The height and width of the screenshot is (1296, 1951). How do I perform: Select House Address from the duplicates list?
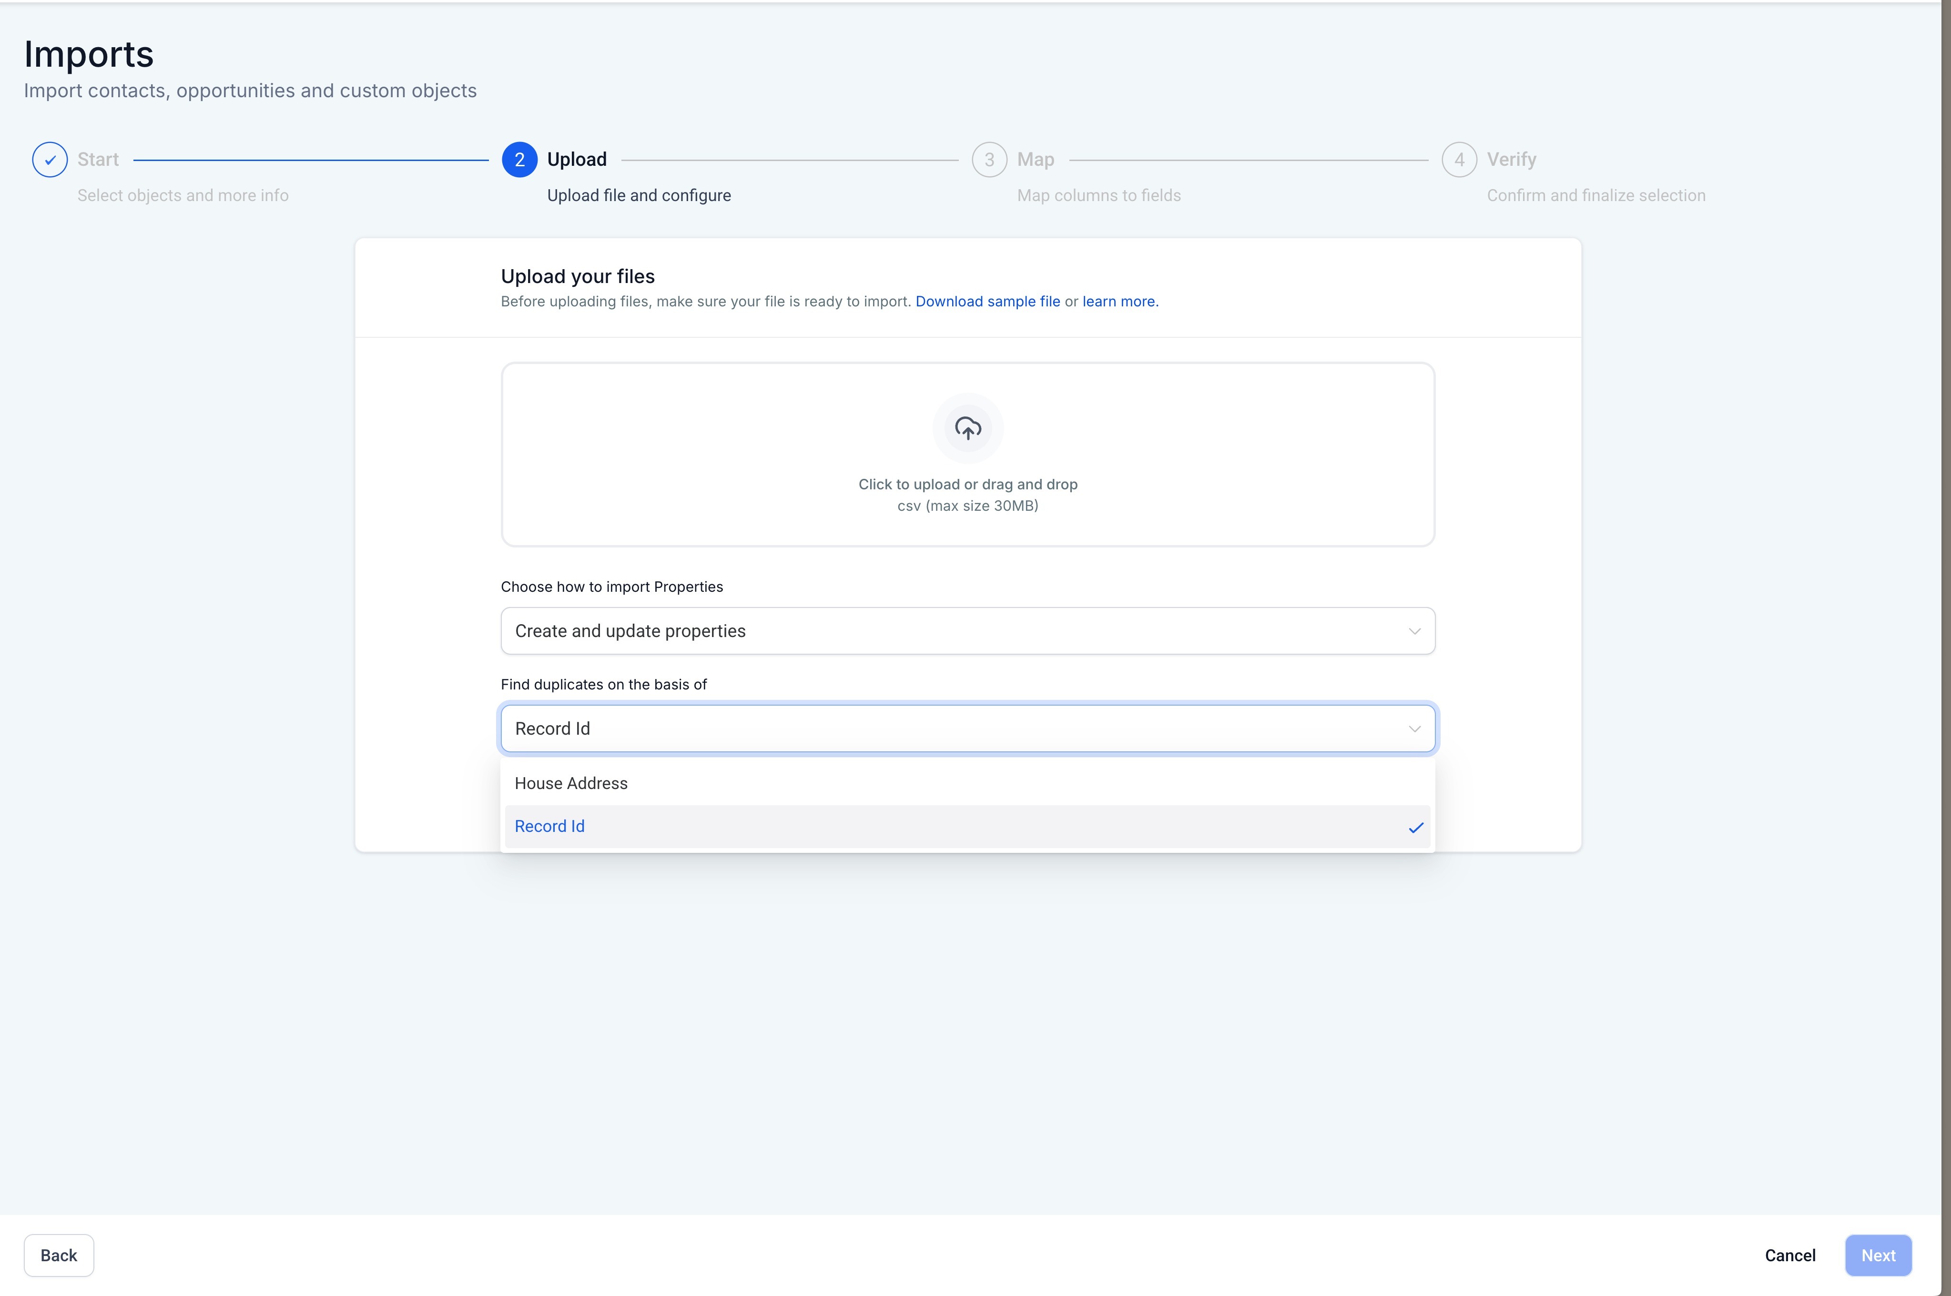pos(571,783)
